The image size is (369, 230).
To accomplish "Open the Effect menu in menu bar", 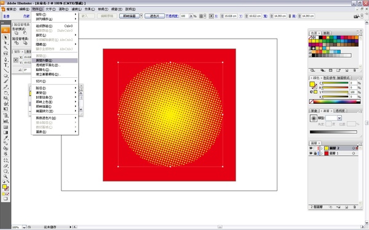I will click(x=89, y=9).
